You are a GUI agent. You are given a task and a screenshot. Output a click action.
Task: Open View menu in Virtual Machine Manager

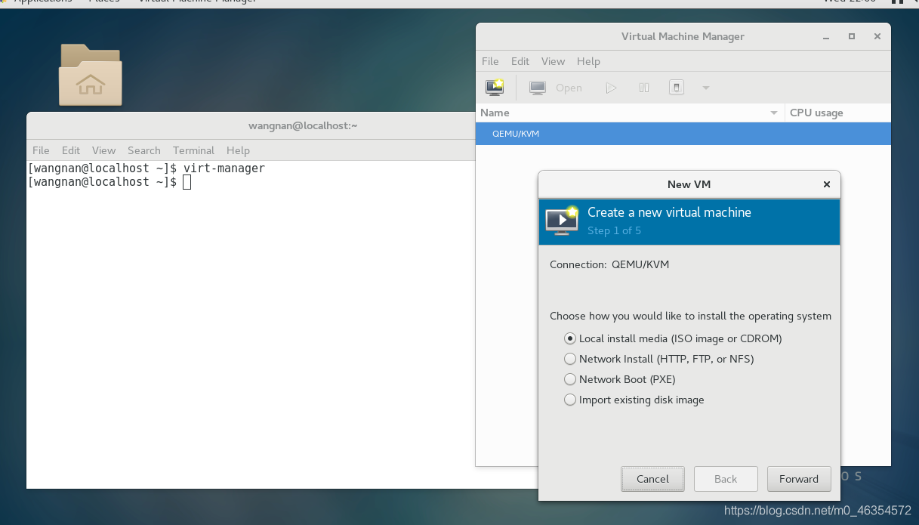[553, 61]
